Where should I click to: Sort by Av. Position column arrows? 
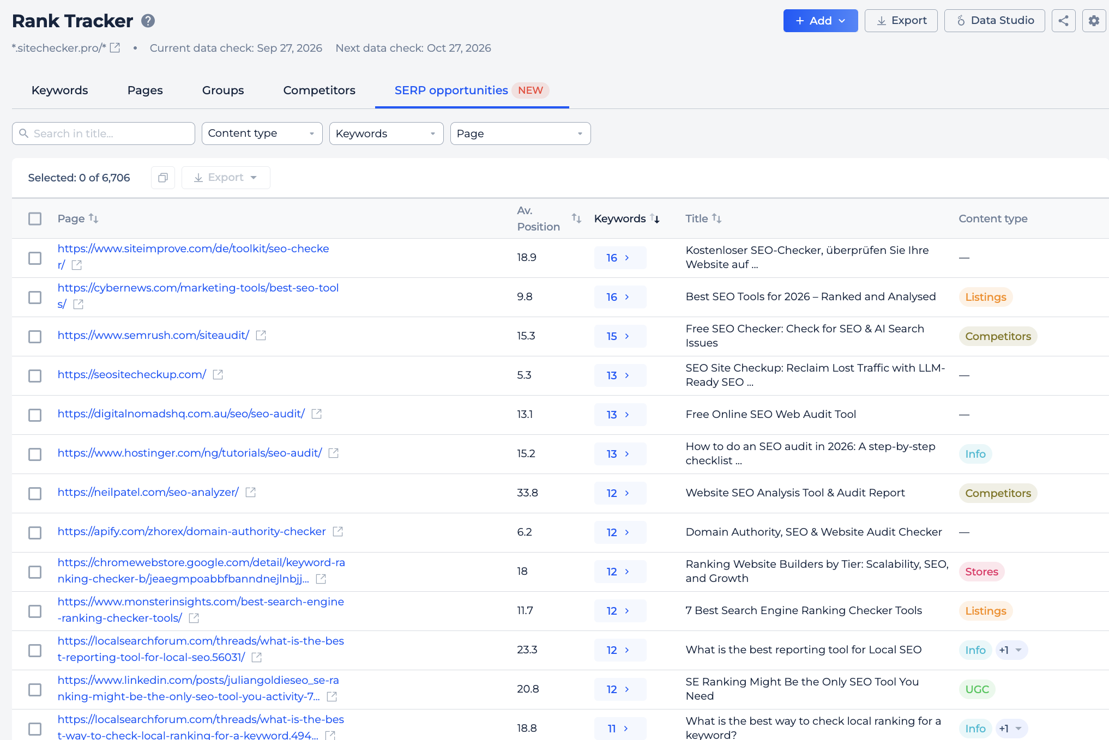[x=576, y=219]
